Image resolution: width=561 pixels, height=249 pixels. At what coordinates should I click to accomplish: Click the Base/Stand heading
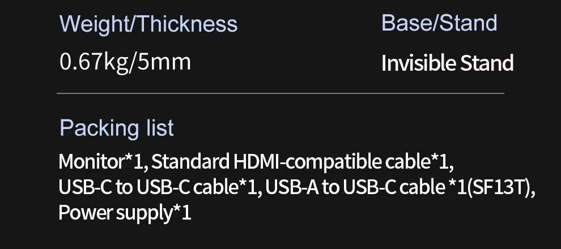(x=439, y=23)
